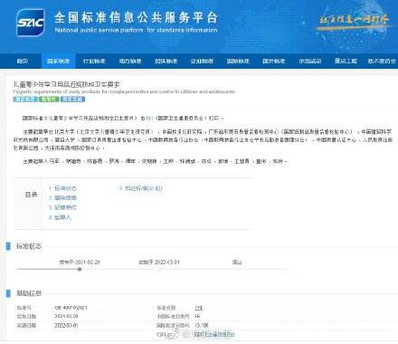Open 相近标准(计划) in the table of contents
The width and height of the screenshot is (398, 344).
click(141, 188)
